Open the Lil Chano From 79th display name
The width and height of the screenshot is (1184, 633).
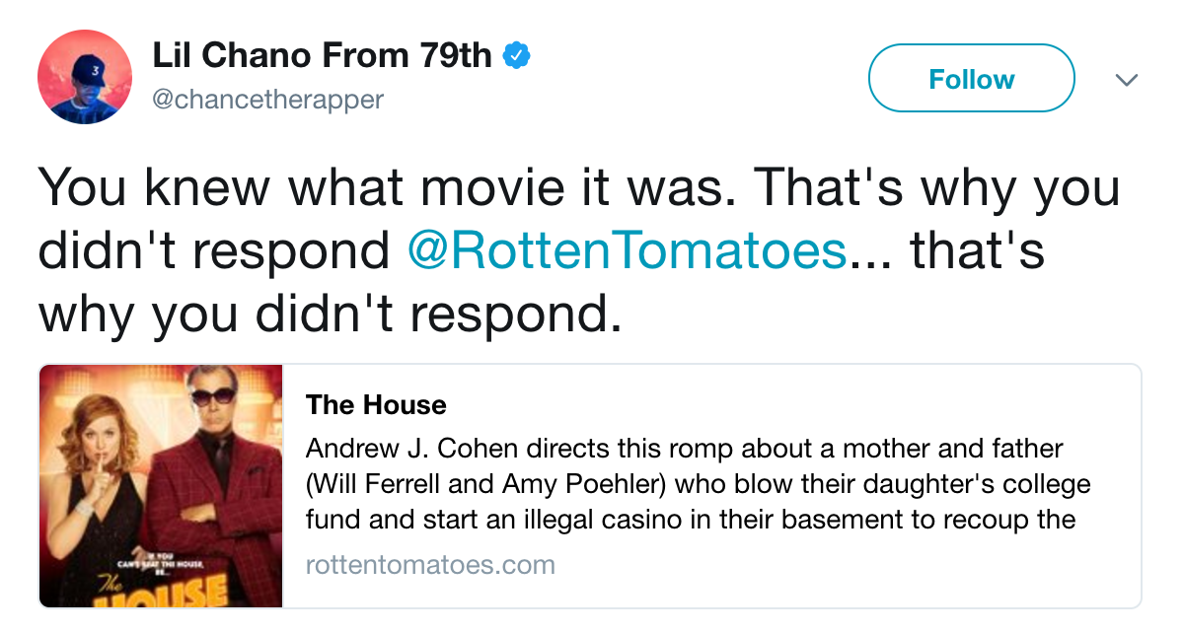(x=322, y=56)
